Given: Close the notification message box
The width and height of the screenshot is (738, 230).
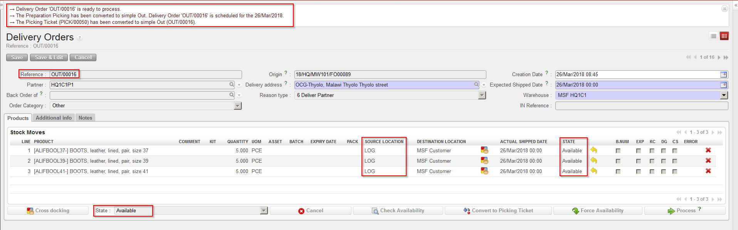Looking at the screenshot, I should [x=725, y=8].
